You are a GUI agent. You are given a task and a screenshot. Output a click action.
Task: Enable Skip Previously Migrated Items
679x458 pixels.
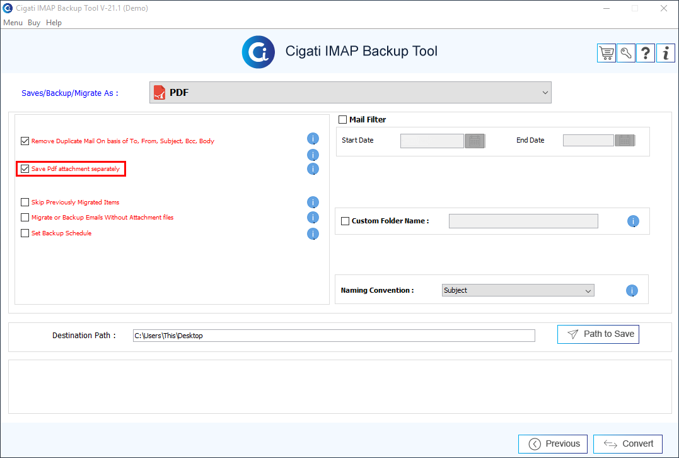[x=25, y=202]
